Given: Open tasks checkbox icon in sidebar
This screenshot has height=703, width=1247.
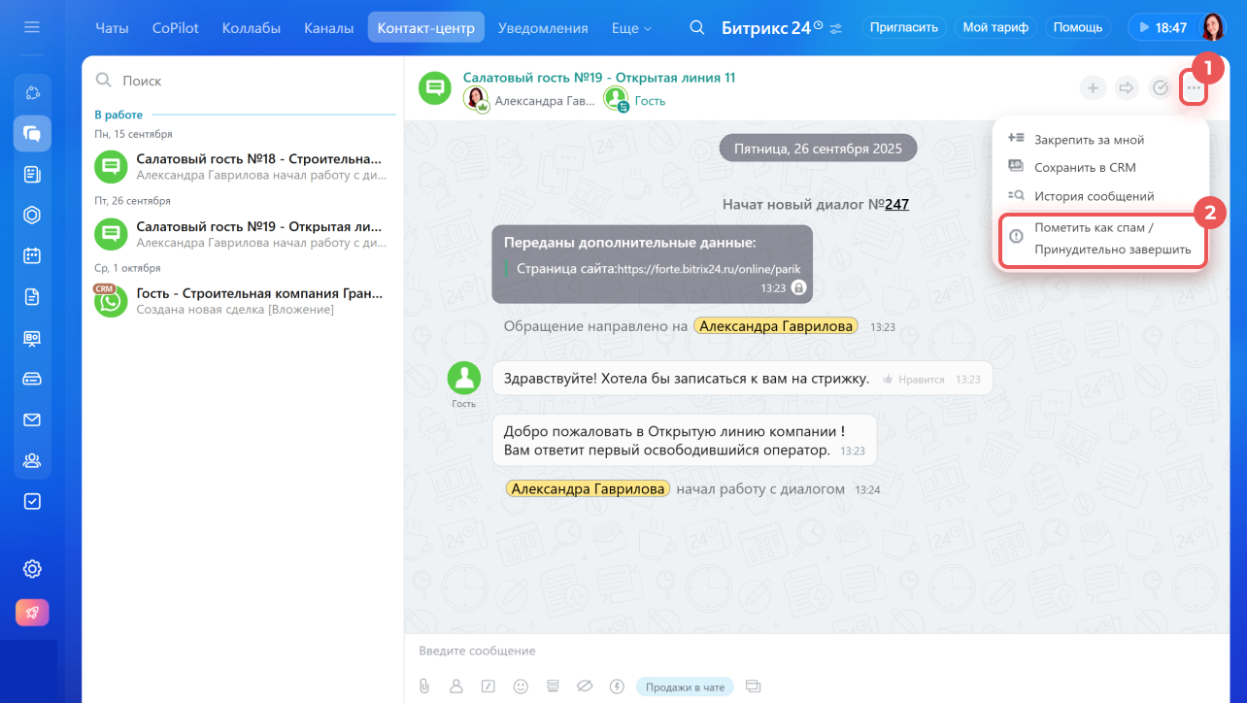Looking at the screenshot, I should (x=32, y=501).
